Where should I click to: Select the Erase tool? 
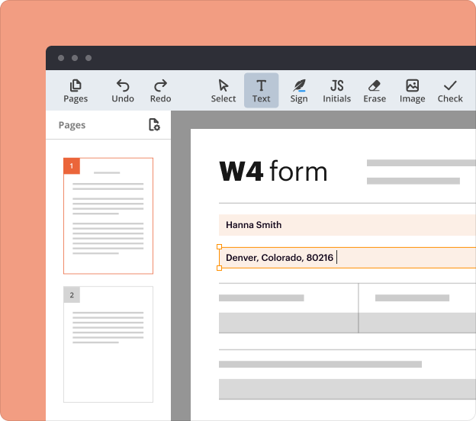coord(375,91)
